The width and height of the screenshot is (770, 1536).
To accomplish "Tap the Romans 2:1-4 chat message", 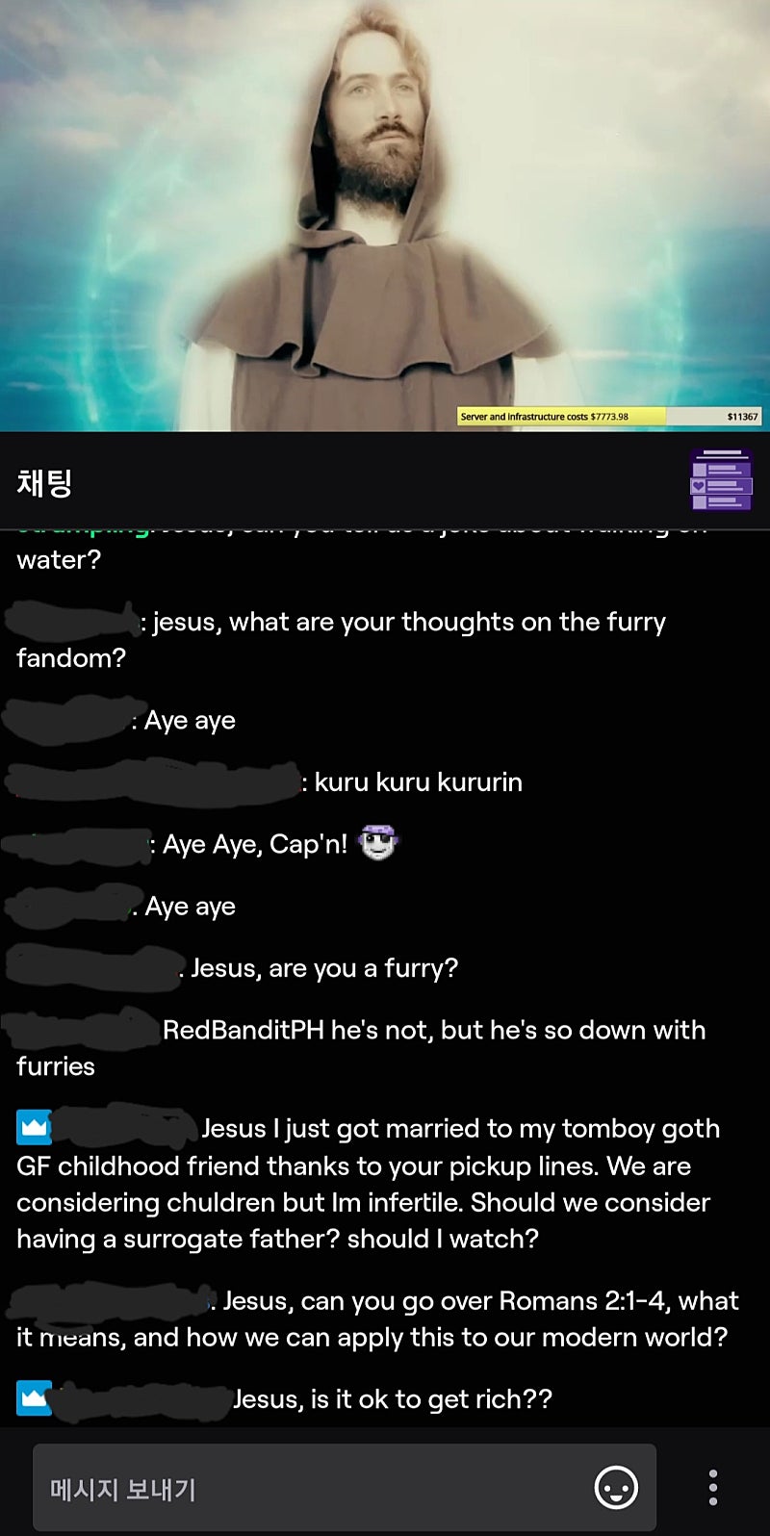I will [x=377, y=1318].
